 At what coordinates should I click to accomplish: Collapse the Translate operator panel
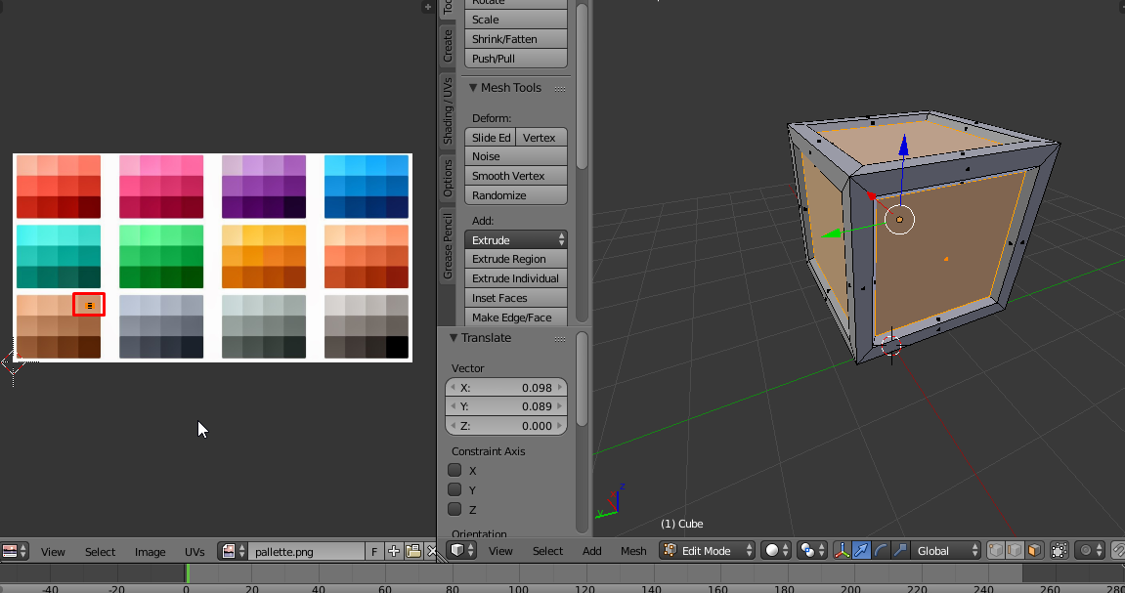[x=454, y=338]
